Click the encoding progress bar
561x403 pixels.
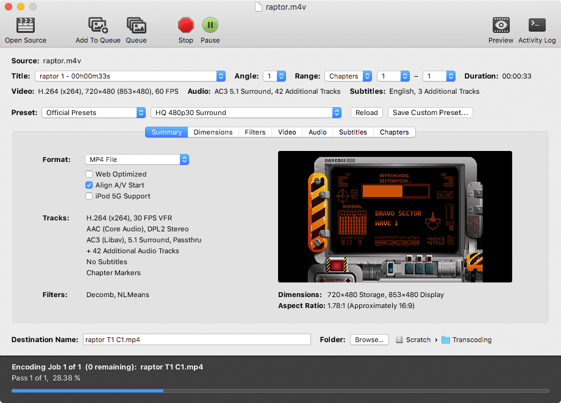point(280,391)
